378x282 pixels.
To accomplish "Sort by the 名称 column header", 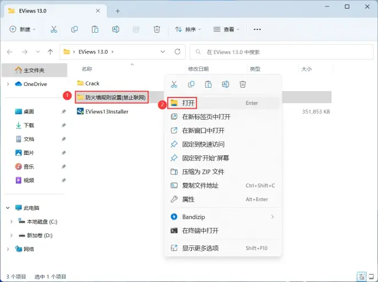I will (87, 69).
